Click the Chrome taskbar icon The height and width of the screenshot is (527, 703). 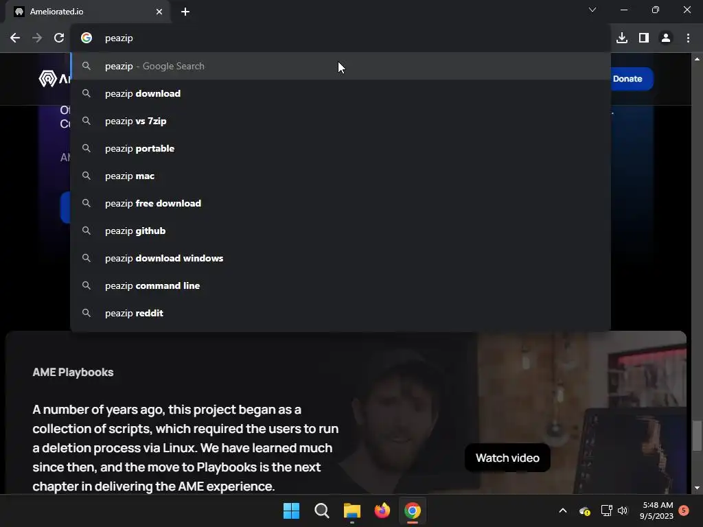413,511
